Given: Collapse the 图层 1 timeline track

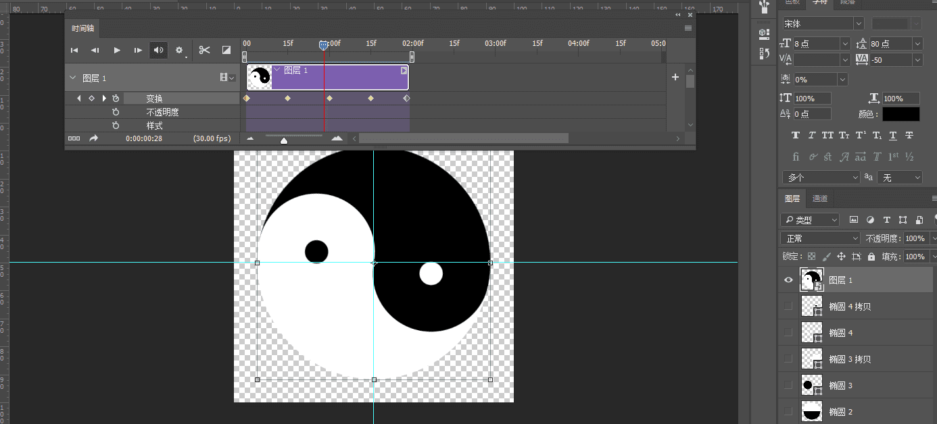Looking at the screenshot, I should [x=73, y=78].
